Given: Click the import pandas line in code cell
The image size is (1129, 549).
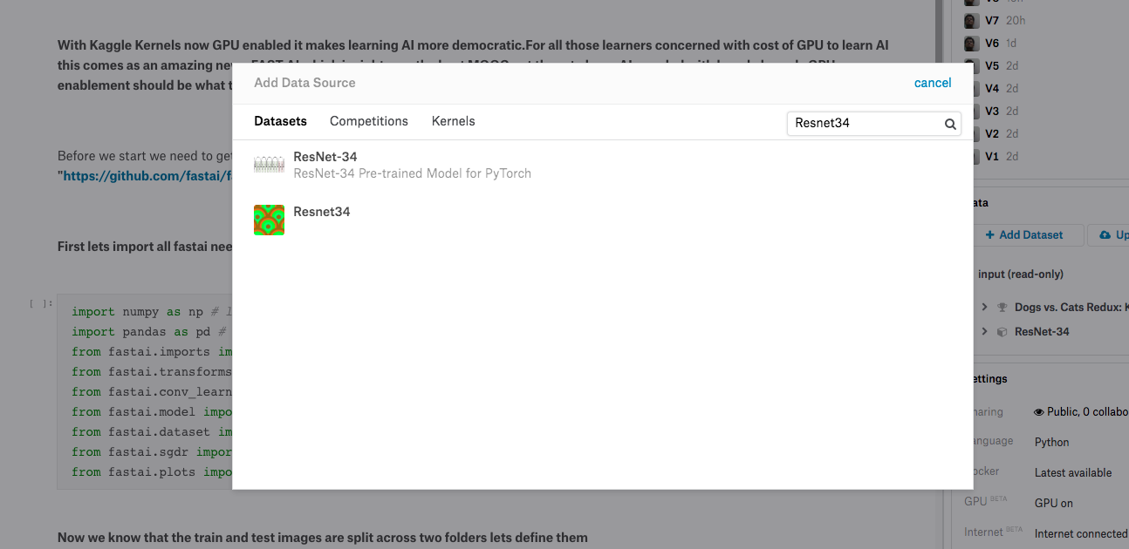Looking at the screenshot, I should point(151,332).
